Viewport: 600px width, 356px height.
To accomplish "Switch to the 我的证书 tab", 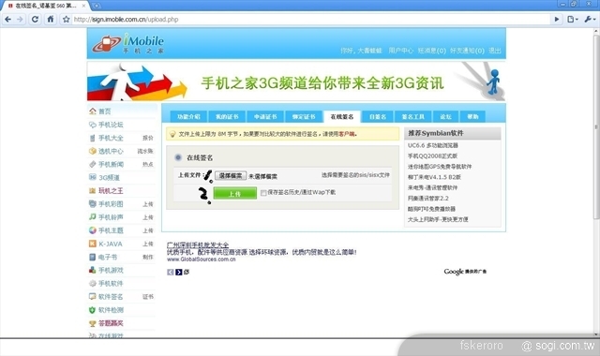I will (227, 116).
